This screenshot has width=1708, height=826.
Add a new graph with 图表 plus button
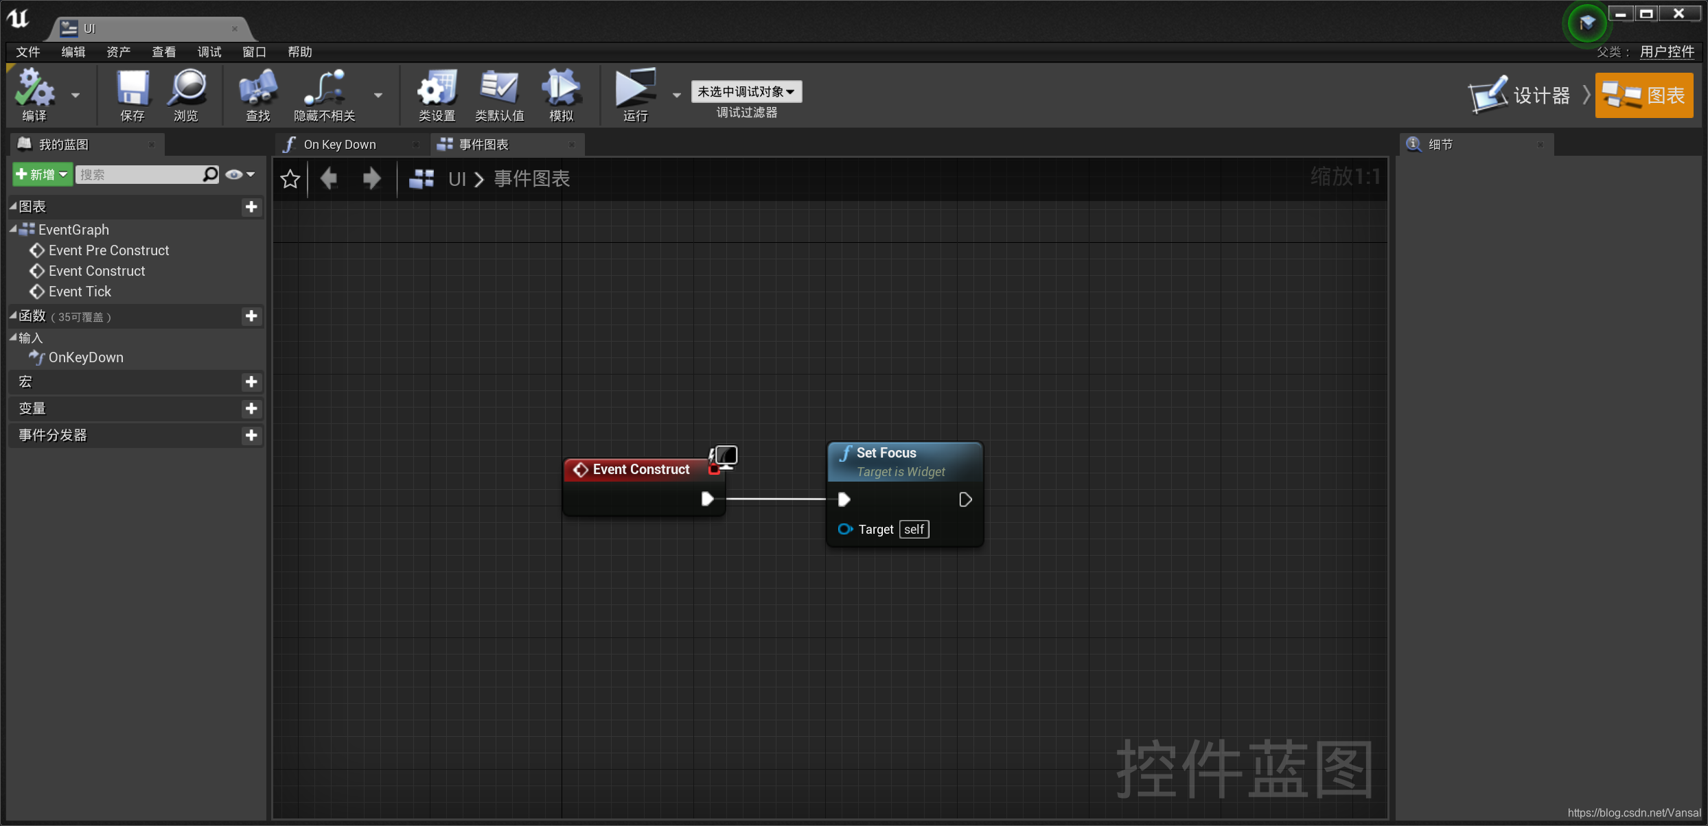[251, 206]
